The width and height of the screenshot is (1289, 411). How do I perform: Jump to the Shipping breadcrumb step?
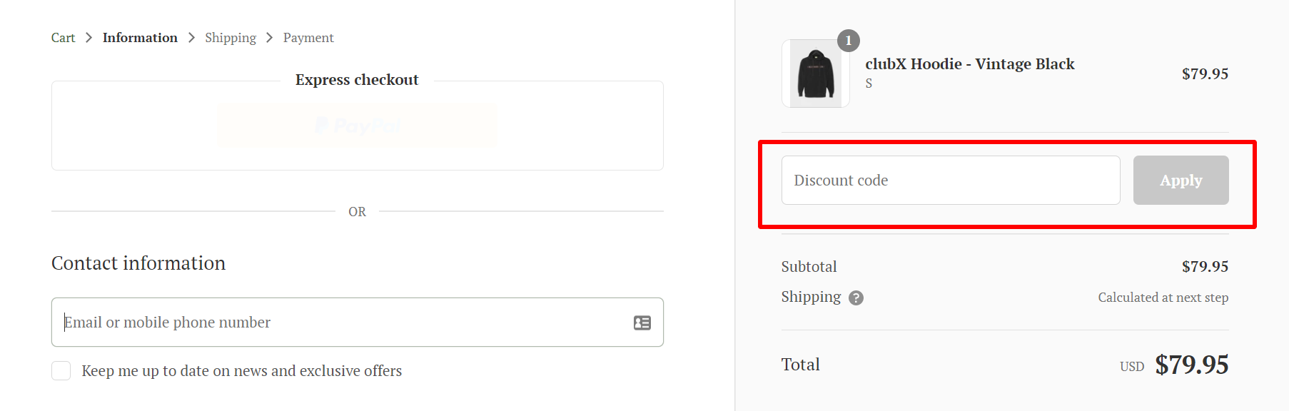[x=230, y=38]
